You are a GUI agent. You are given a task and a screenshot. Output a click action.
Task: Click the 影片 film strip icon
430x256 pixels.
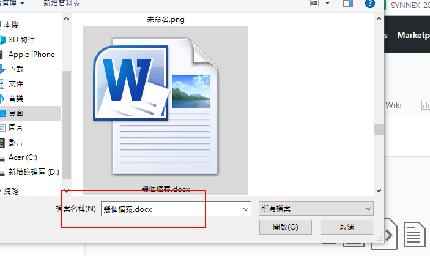(2, 143)
